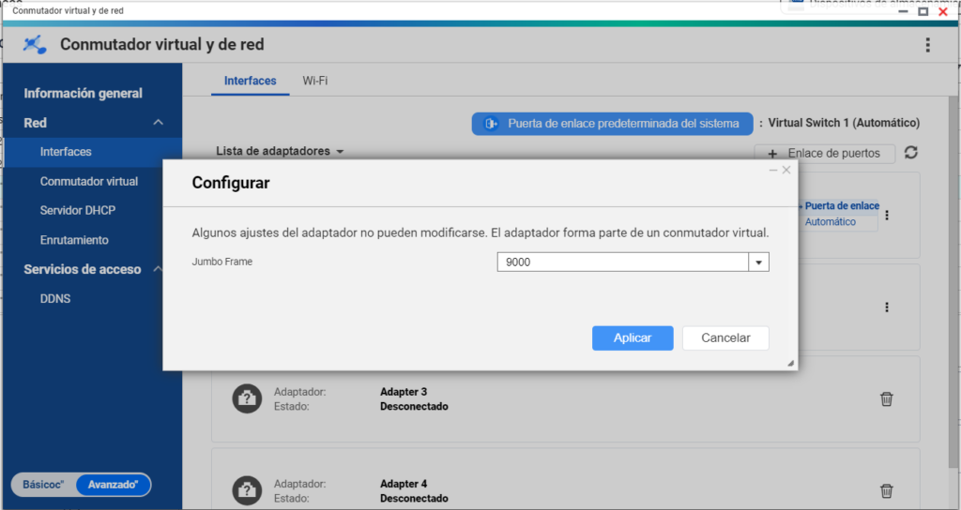Click the Jumbo Frame value field showing 9000
This screenshot has width=961, height=510.
[x=621, y=262]
